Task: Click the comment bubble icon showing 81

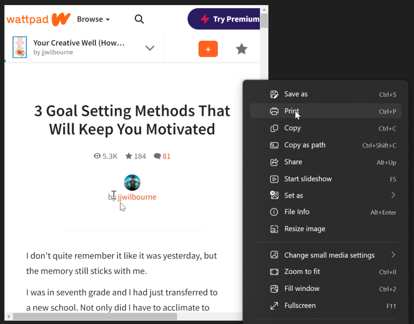Action: [x=158, y=156]
